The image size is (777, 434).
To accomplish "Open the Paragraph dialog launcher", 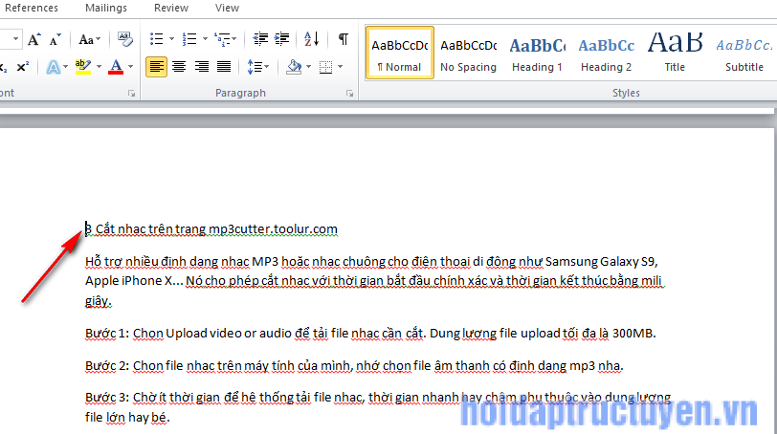I will click(349, 94).
